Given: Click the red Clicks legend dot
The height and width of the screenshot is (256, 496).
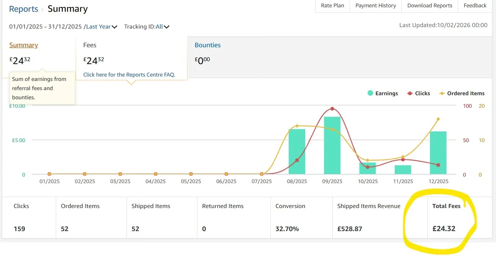Looking at the screenshot, I should click(409, 93).
